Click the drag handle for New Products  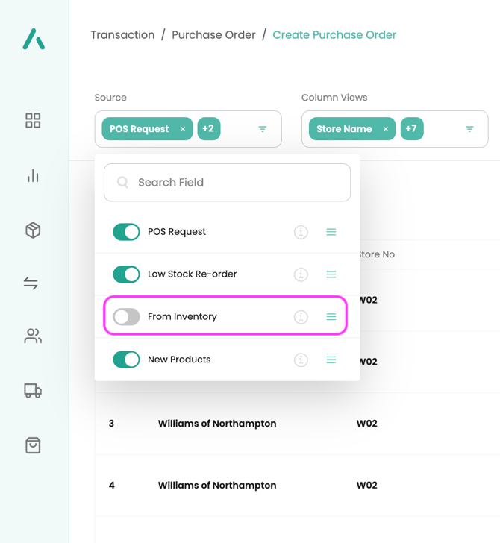[331, 360]
